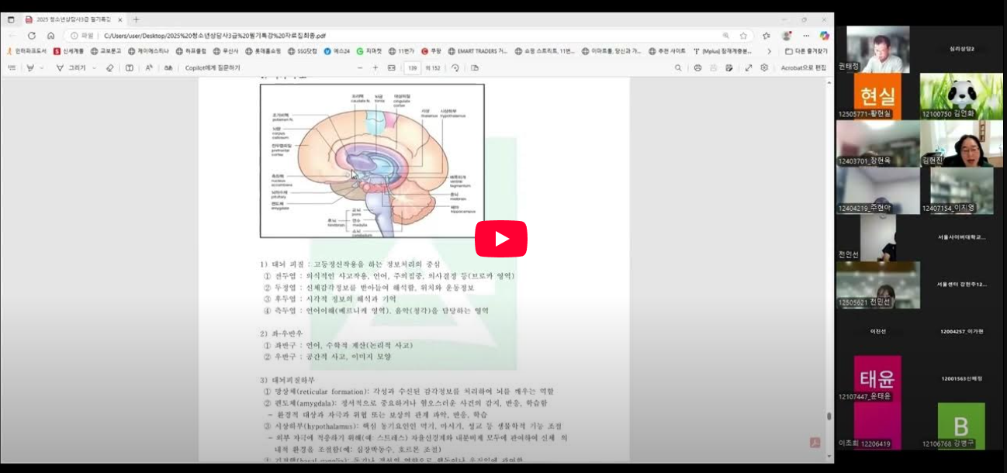Toggle fit-to-width page view
Image resolution: width=1007 pixels, height=473 pixels.
click(x=392, y=68)
